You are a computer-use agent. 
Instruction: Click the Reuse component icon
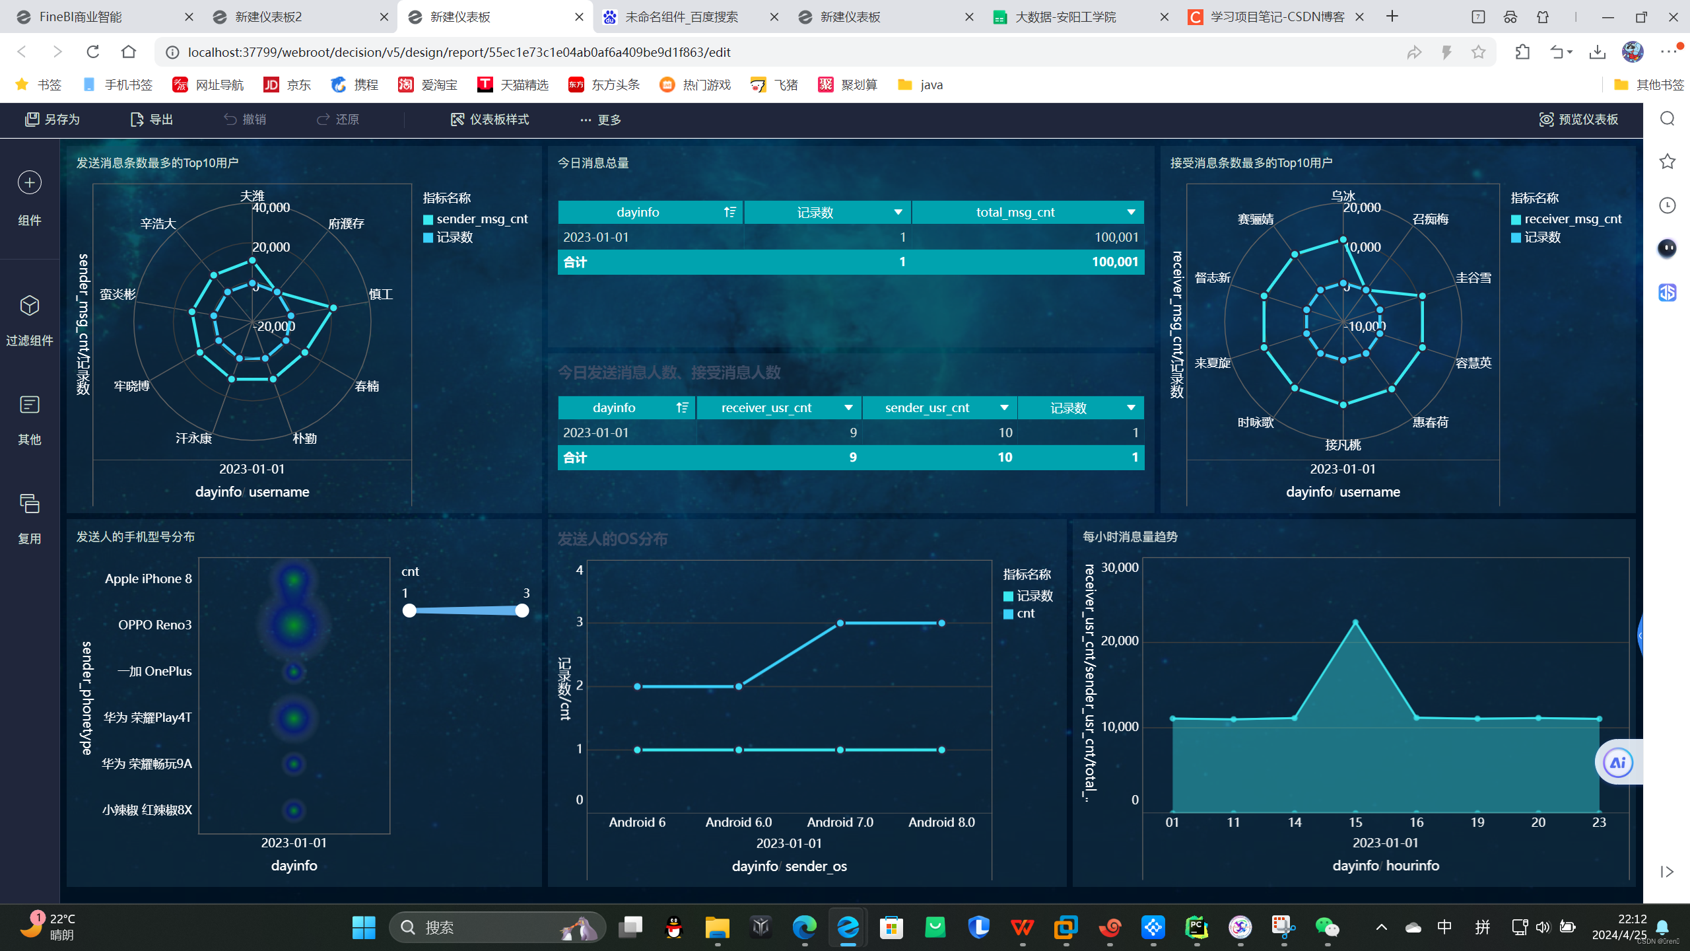30,504
